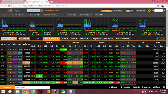The height and width of the screenshot is (94, 168).
Task: Open the Chrome menu (three dots)
Action: coord(166,6)
